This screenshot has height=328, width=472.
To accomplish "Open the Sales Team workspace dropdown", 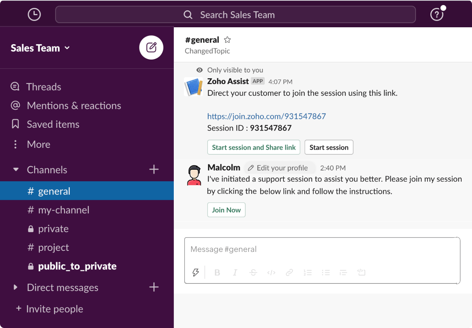I will [40, 48].
